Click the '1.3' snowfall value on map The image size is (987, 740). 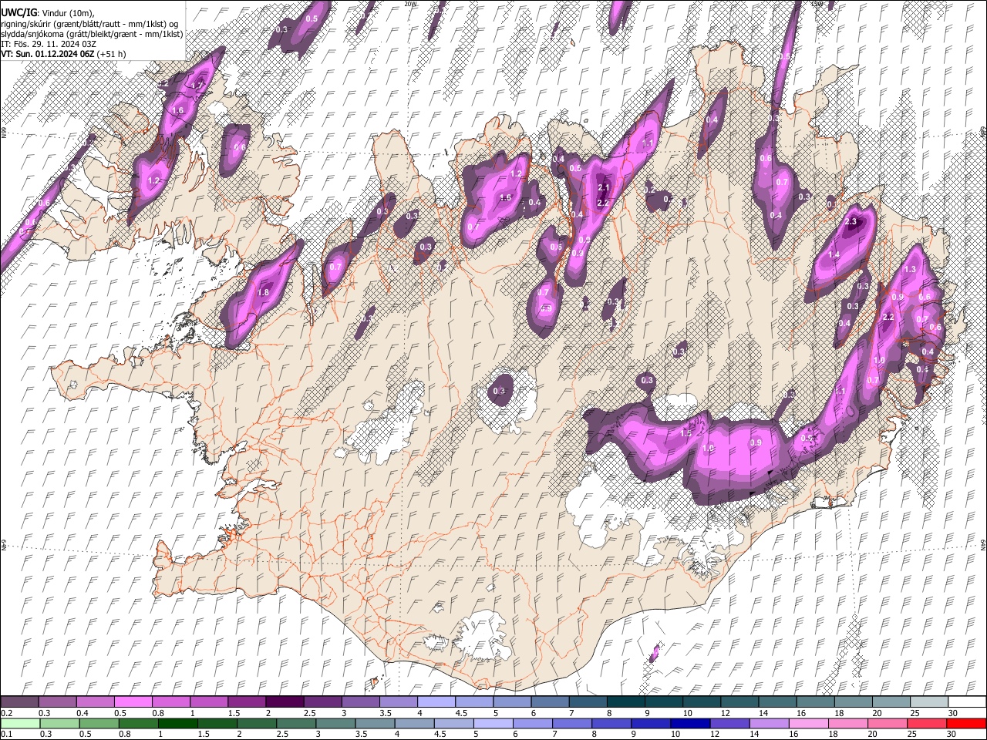tap(910, 269)
